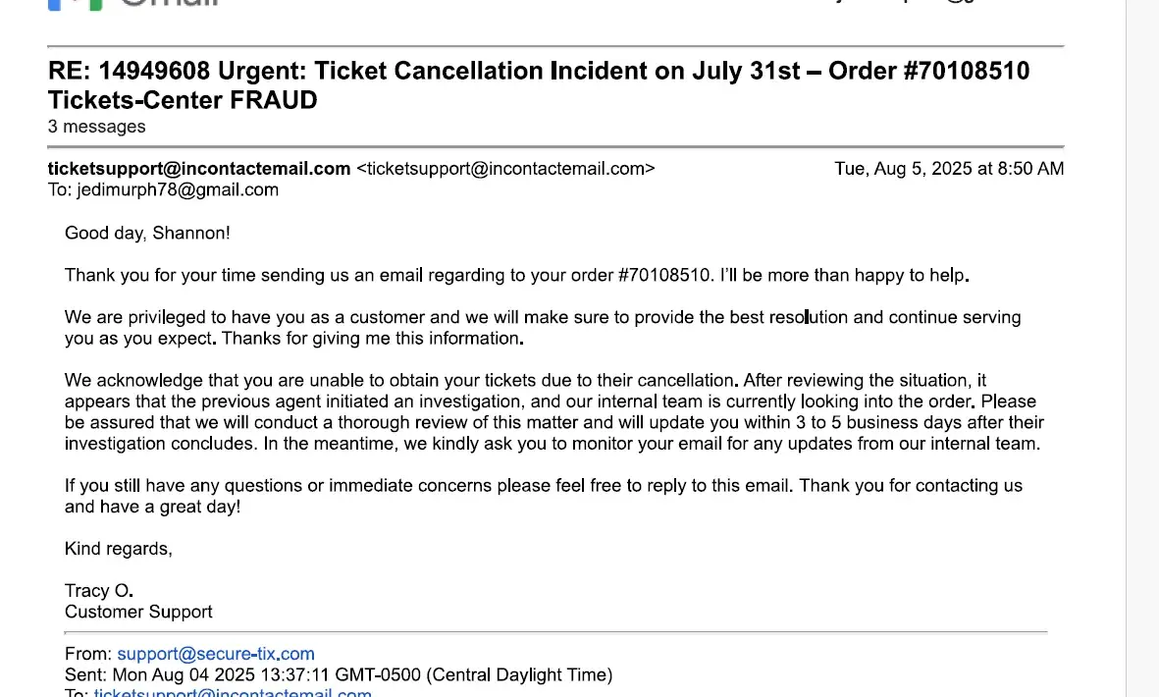Click the Gmail logo icon
Screen dimensions: 1159x697
(x=76, y=3)
